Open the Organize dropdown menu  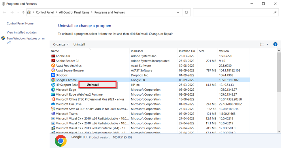coord(61,44)
